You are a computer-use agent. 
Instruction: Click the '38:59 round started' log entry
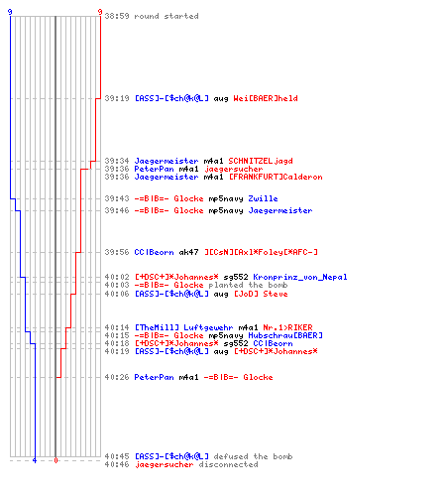point(152,16)
